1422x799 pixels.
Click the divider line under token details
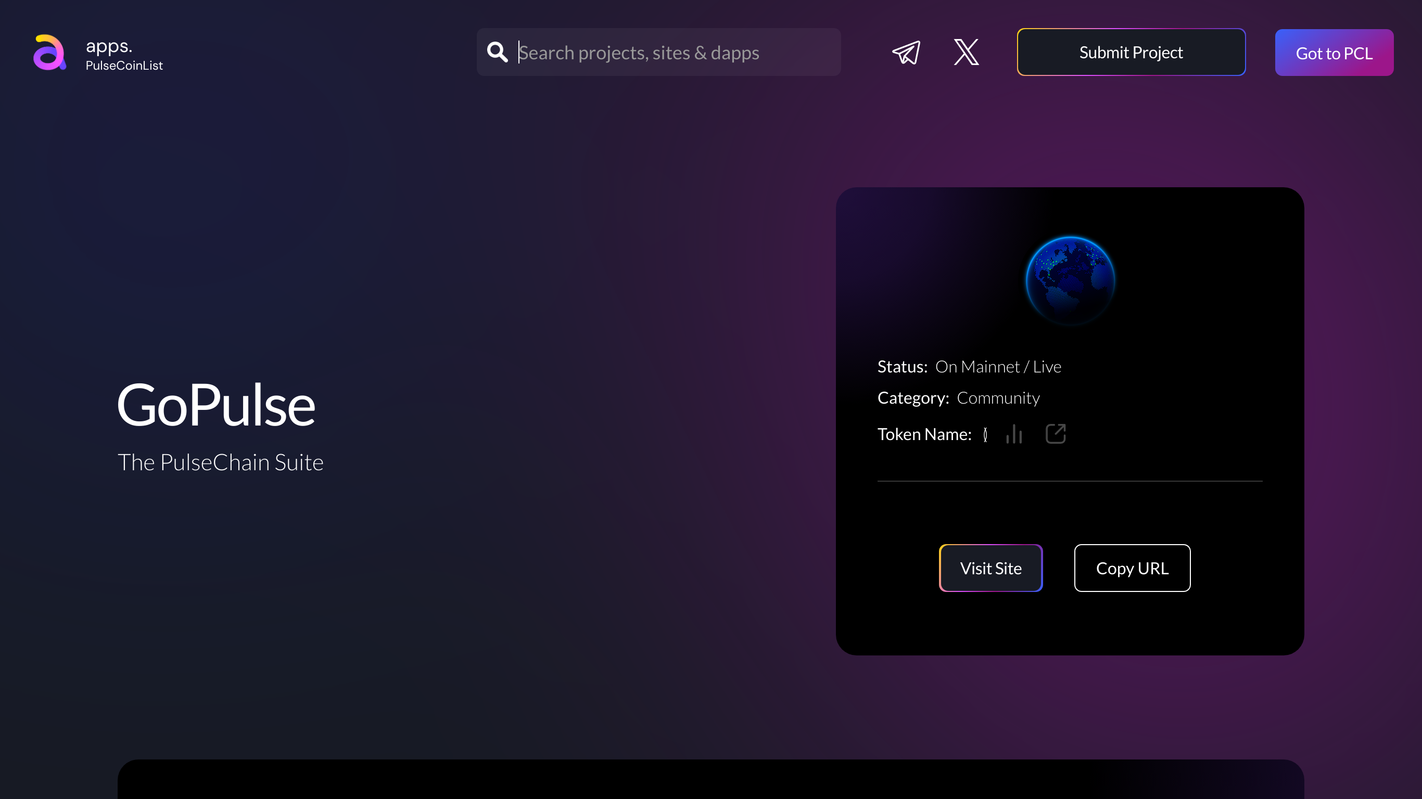[x=1069, y=481]
